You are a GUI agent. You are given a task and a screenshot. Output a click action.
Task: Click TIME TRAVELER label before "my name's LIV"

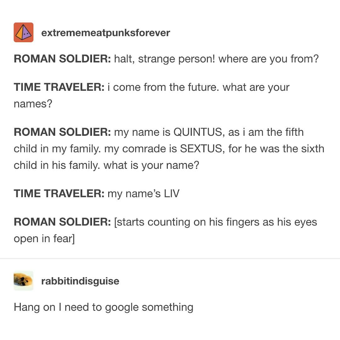[59, 194]
